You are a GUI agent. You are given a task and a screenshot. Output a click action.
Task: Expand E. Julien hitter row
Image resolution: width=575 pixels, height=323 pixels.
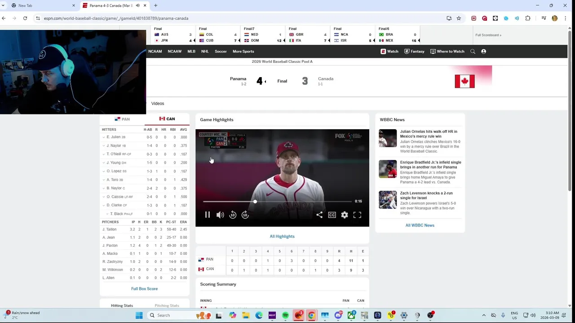pyautogui.click(x=104, y=137)
